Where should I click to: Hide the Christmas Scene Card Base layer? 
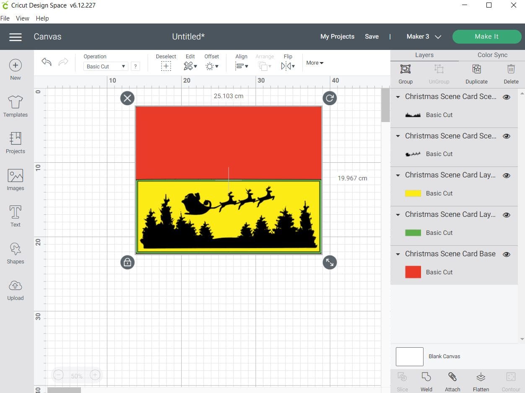pyautogui.click(x=507, y=254)
